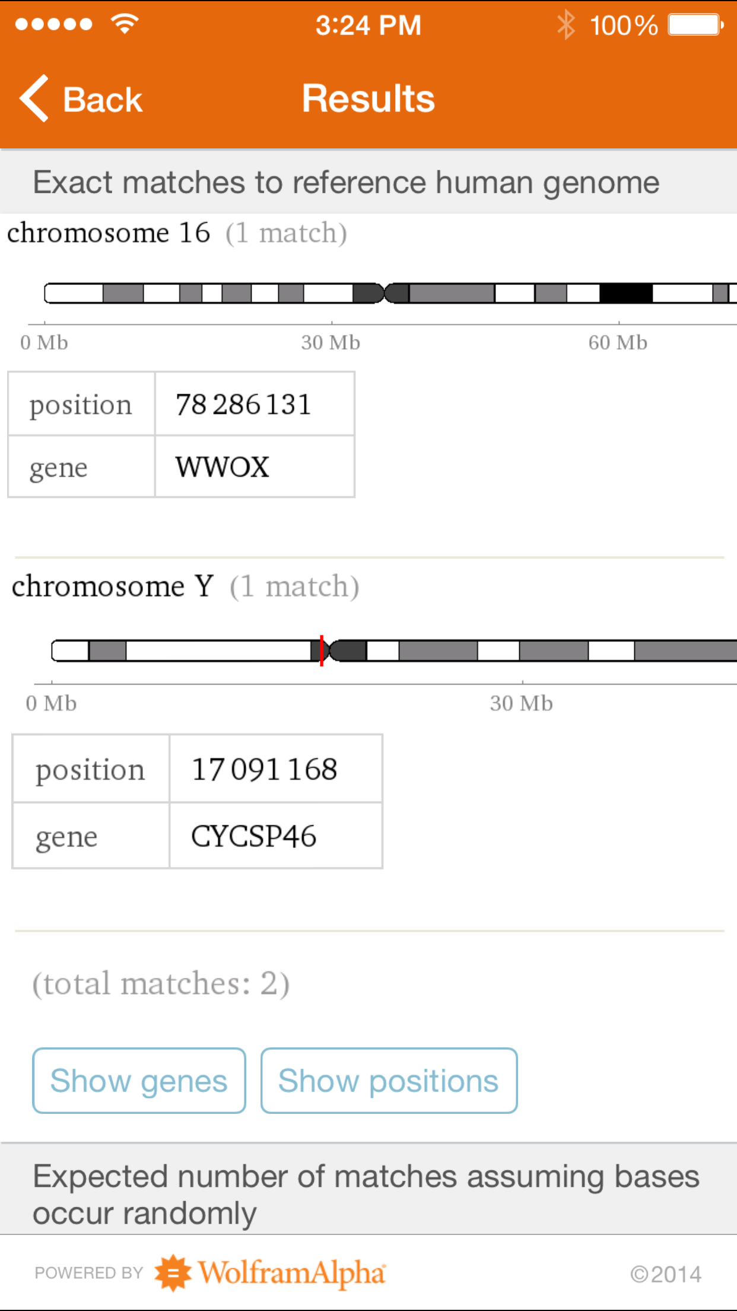This screenshot has width=737, height=1311.
Task: Click the Bluetooth icon in status bar
Action: coord(566,25)
